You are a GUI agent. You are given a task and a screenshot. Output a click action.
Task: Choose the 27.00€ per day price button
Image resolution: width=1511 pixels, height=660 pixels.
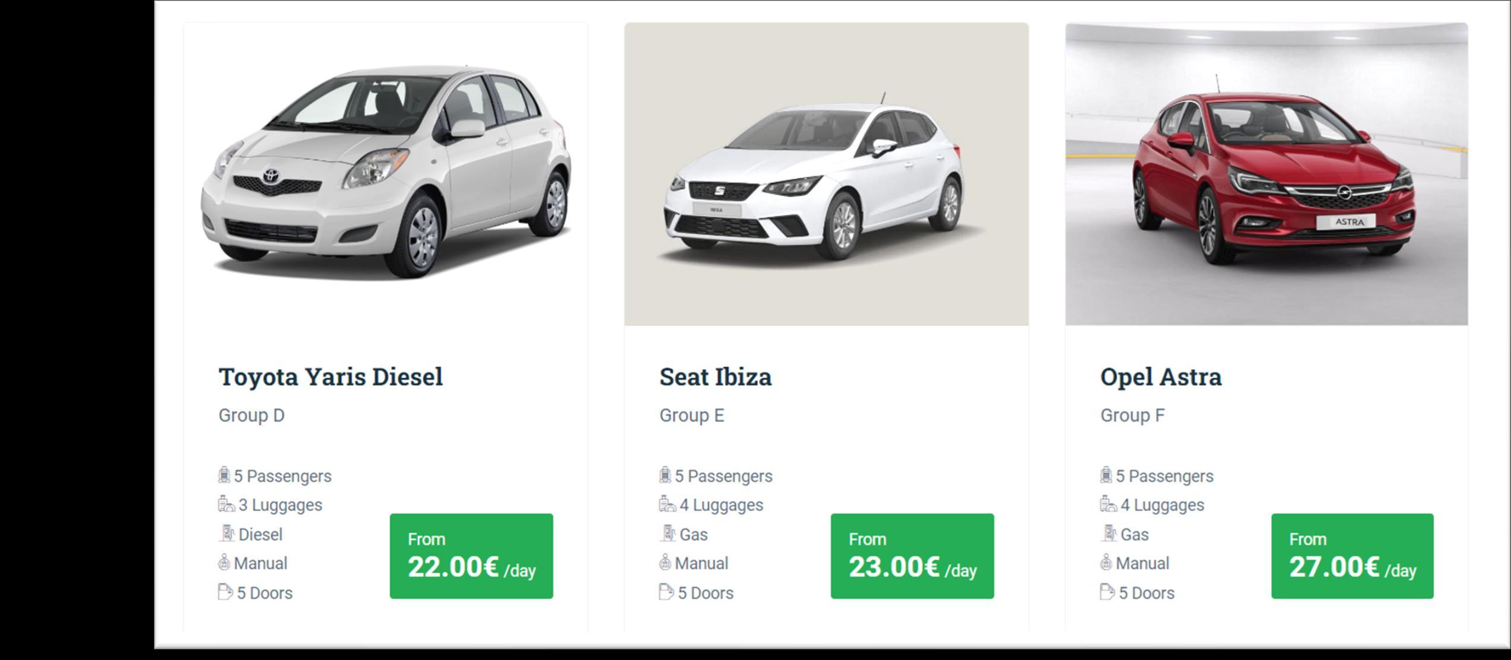1352,556
